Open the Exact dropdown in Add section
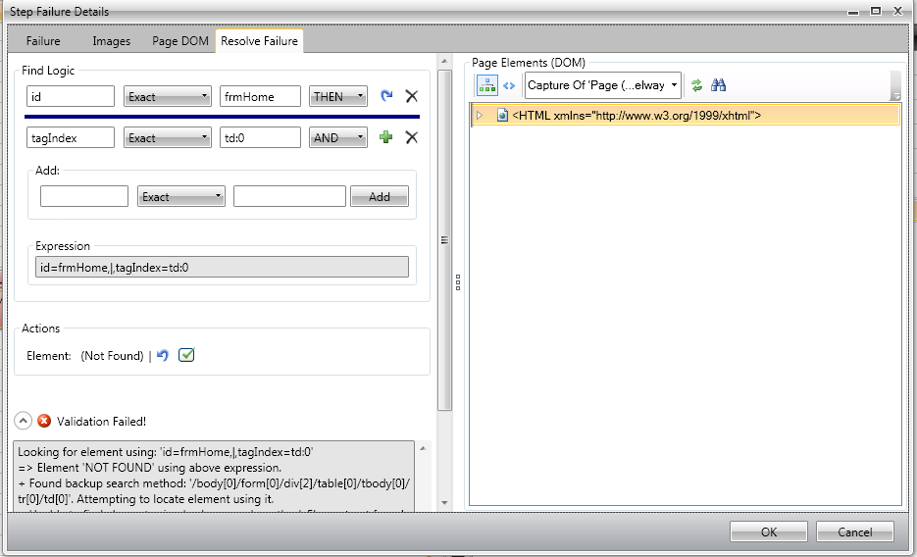The image size is (917, 557). [x=181, y=196]
